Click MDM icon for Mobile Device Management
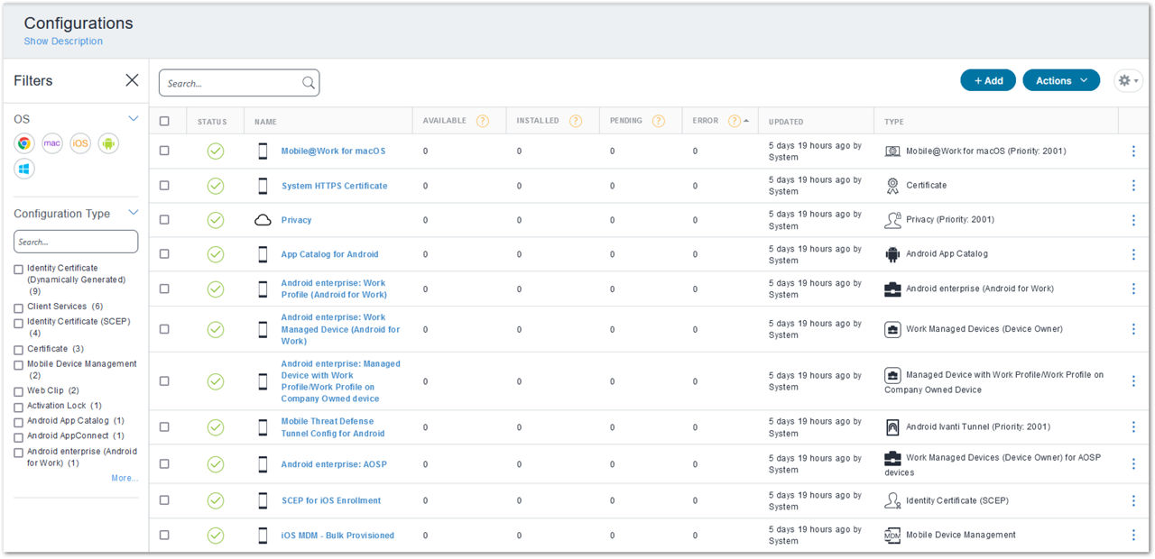The width and height of the screenshot is (1155, 559). pyautogui.click(x=892, y=535)
